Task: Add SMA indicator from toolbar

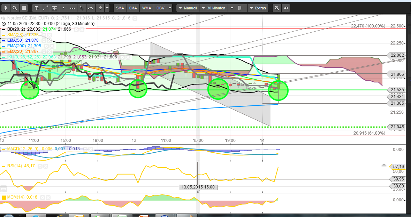Action: 120,8
